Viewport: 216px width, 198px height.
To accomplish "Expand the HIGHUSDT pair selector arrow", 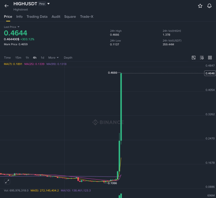I will pos(49,4).
